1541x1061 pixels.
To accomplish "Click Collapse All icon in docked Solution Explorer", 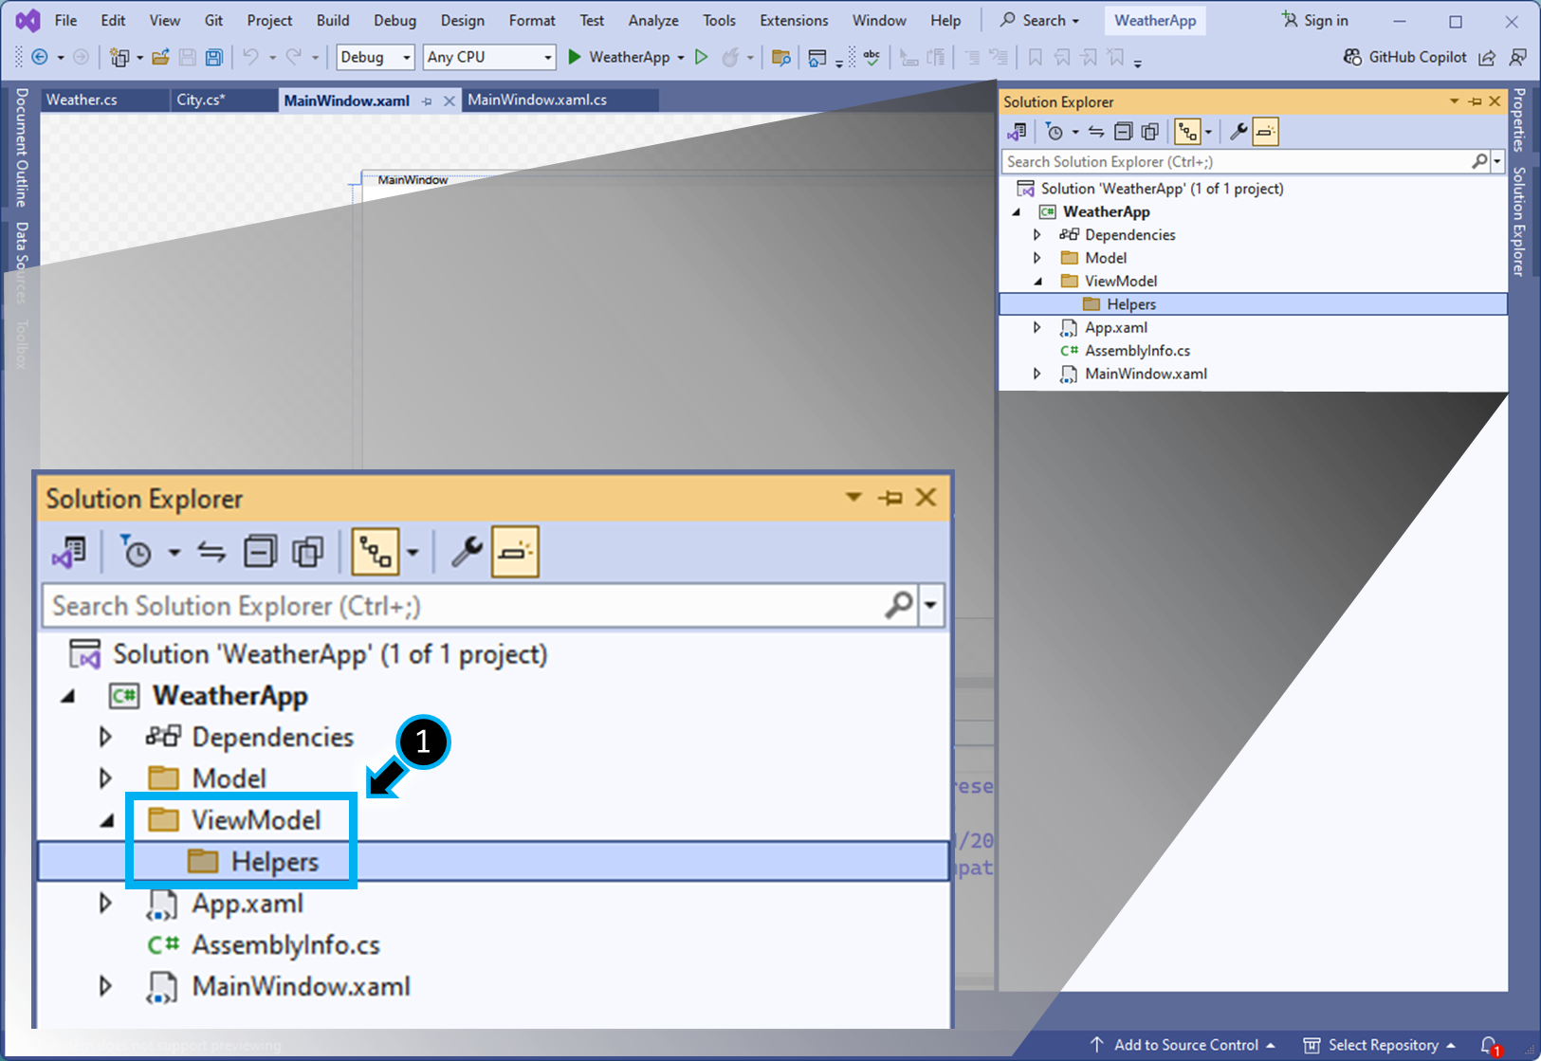I will pos(1124,132).
